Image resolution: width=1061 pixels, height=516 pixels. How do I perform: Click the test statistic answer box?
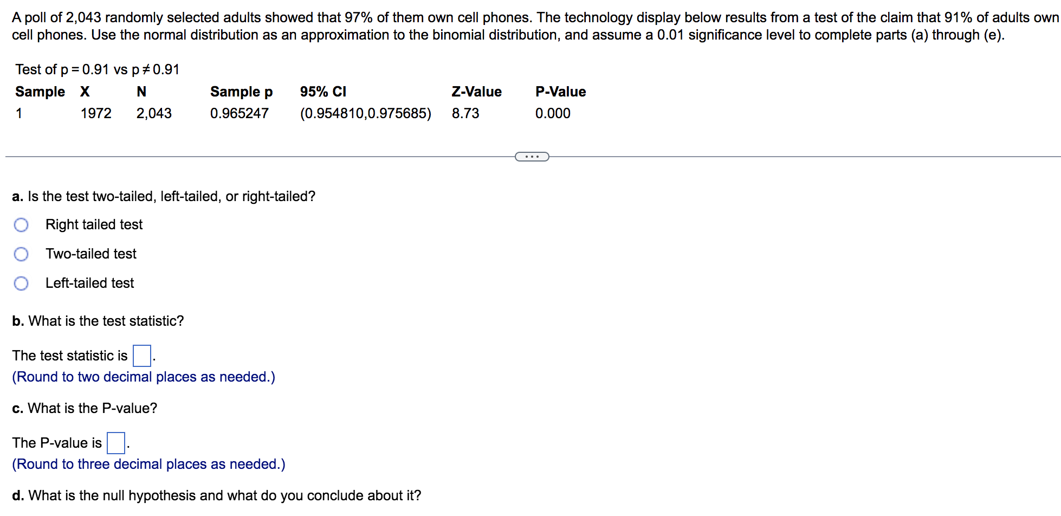pos(142,356)
